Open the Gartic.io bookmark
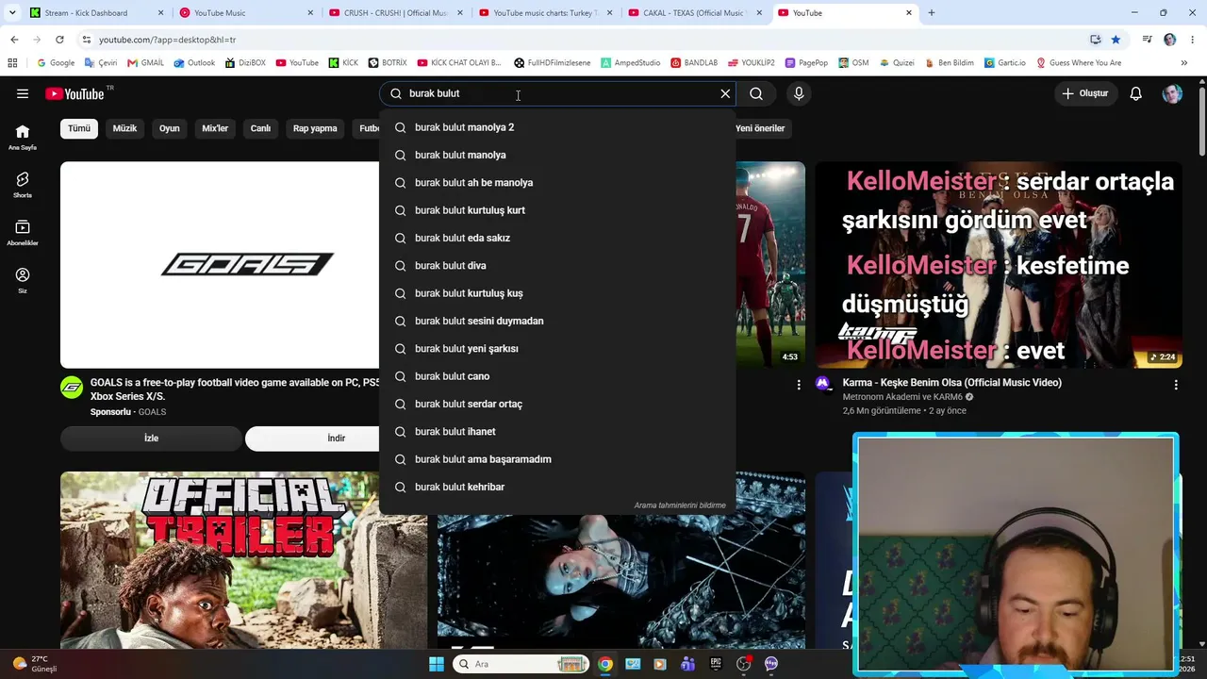The height and width of the screenshot is (679, 1207). click(1004, 63)
